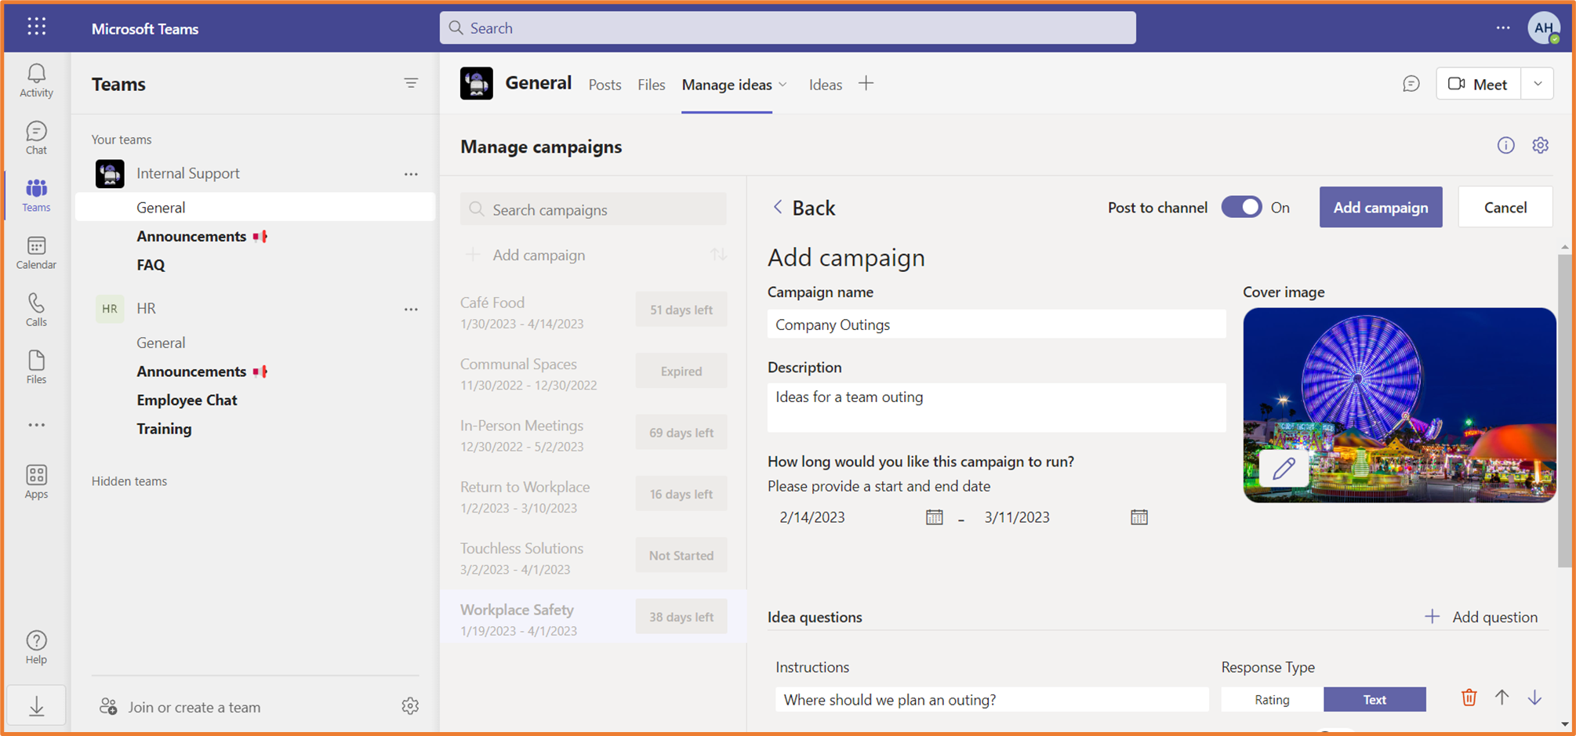This screenshot has height=736, width=1576.
Task: Open the Calls icon
Action: pyautogui.click(x=35, y=308)
